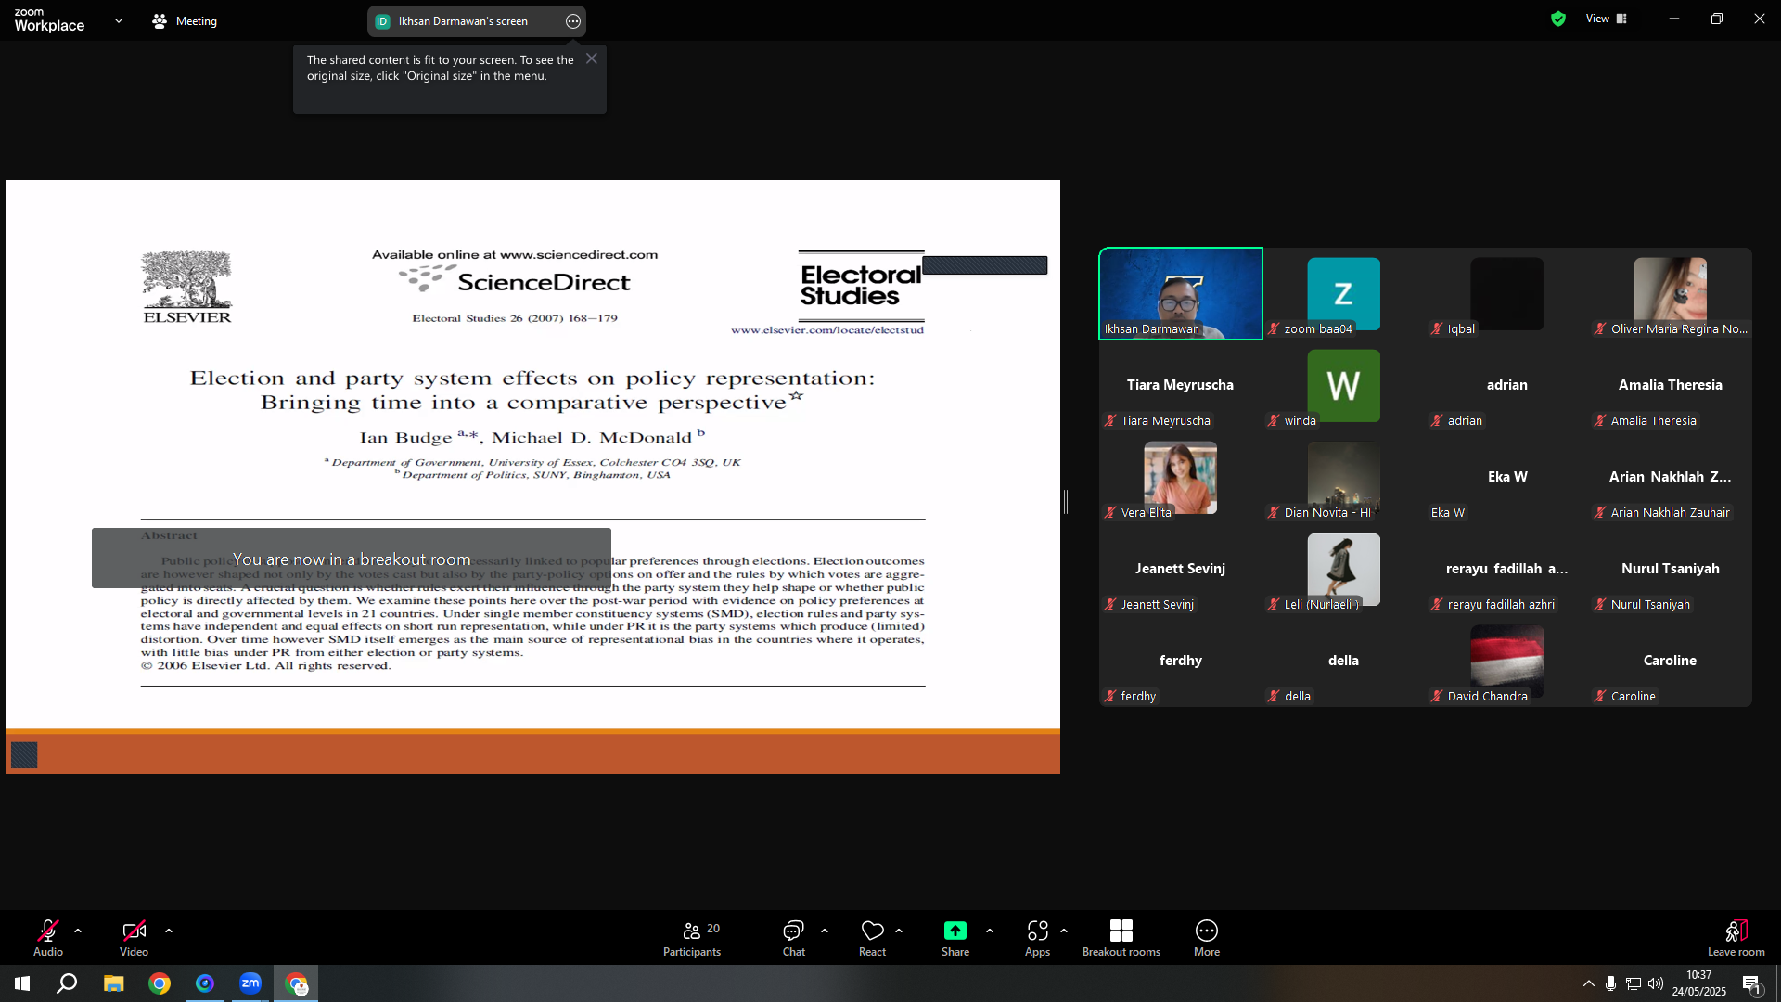
Task: Unmute microphone with the Audio button
Action: click(x=48, y=938)
